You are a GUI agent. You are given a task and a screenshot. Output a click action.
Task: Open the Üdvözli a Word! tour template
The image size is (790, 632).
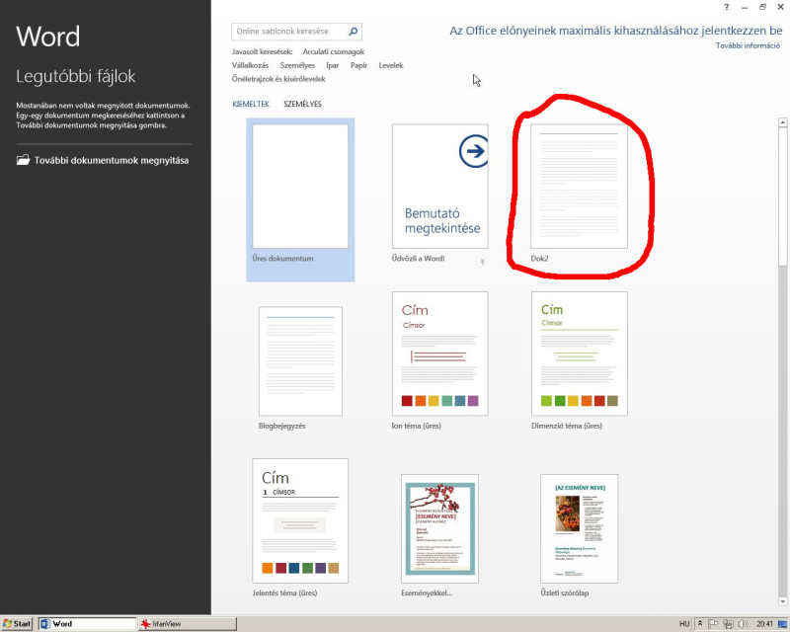(x=439, y=194)
